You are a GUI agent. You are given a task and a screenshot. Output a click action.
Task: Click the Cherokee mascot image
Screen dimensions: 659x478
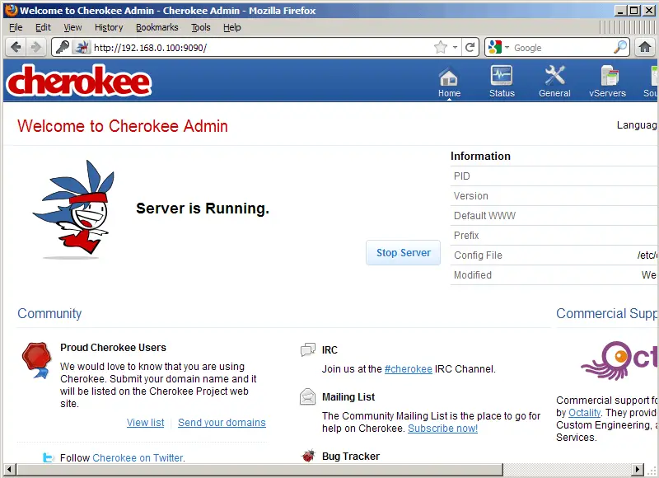pos(74,209)
